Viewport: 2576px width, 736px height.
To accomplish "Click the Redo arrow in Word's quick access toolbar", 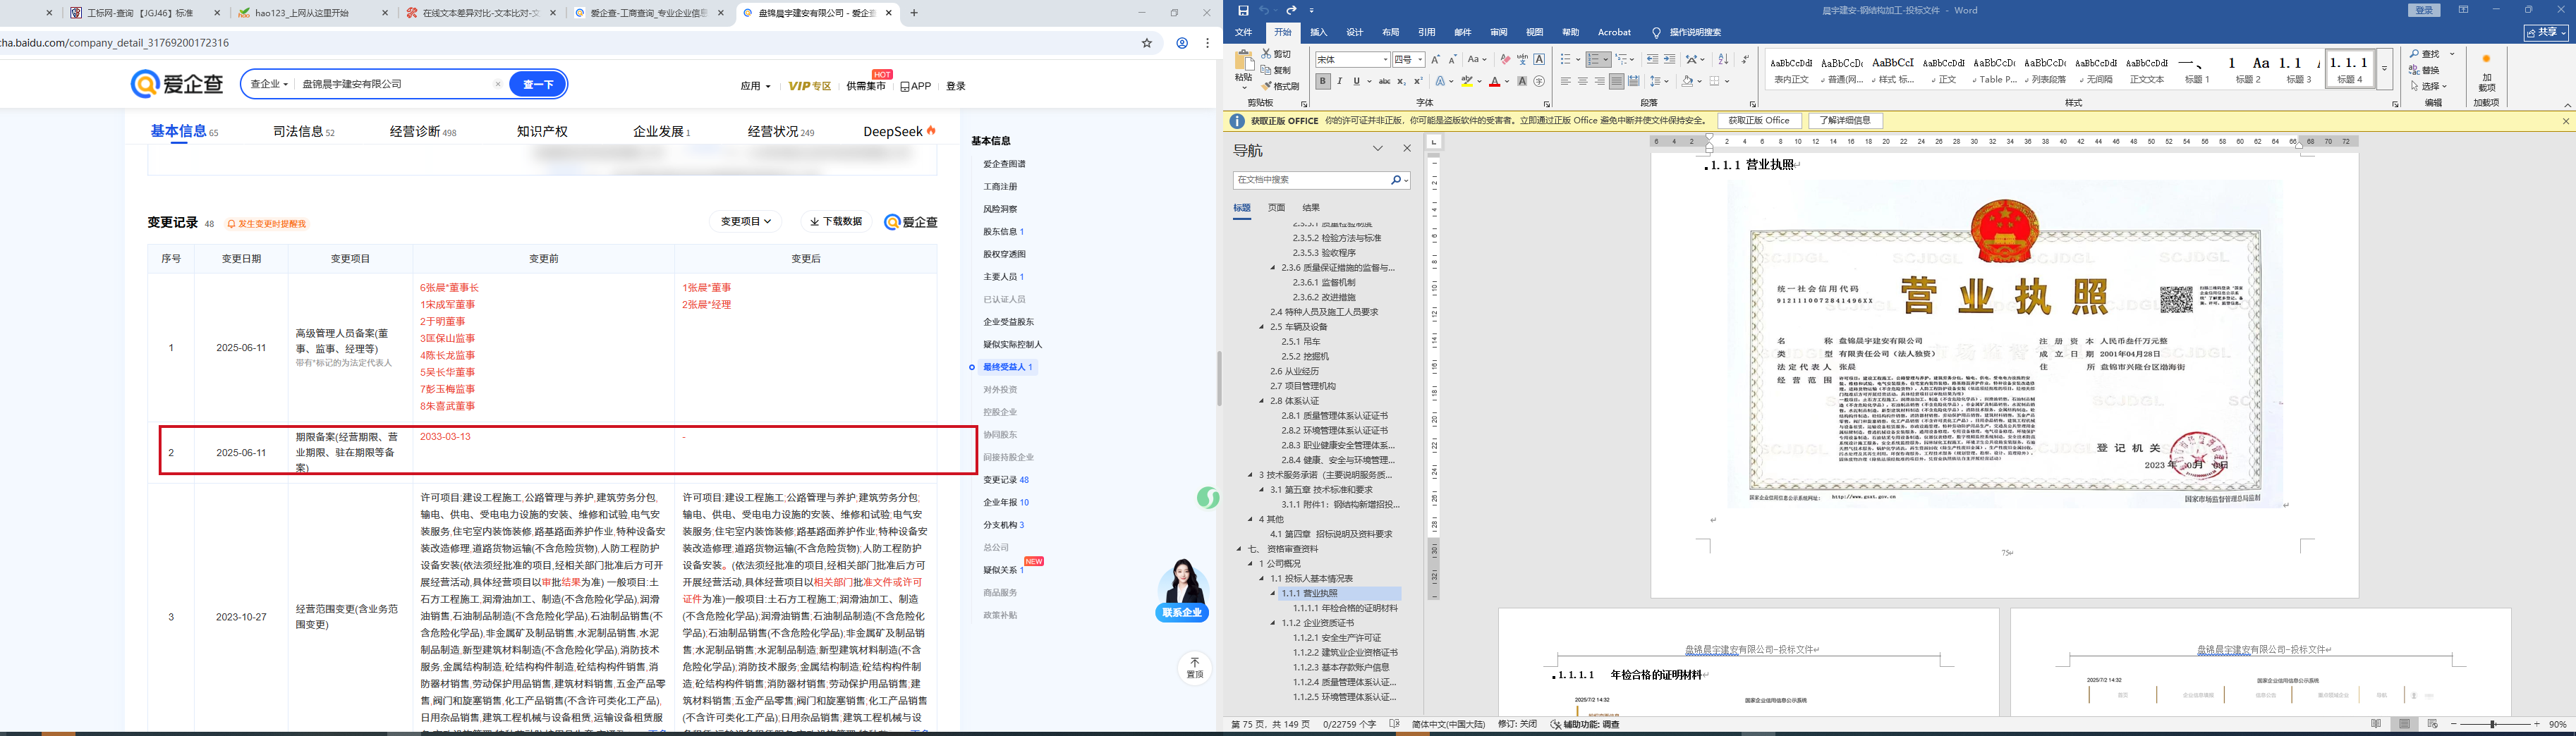I will (x=1291, y=10).
